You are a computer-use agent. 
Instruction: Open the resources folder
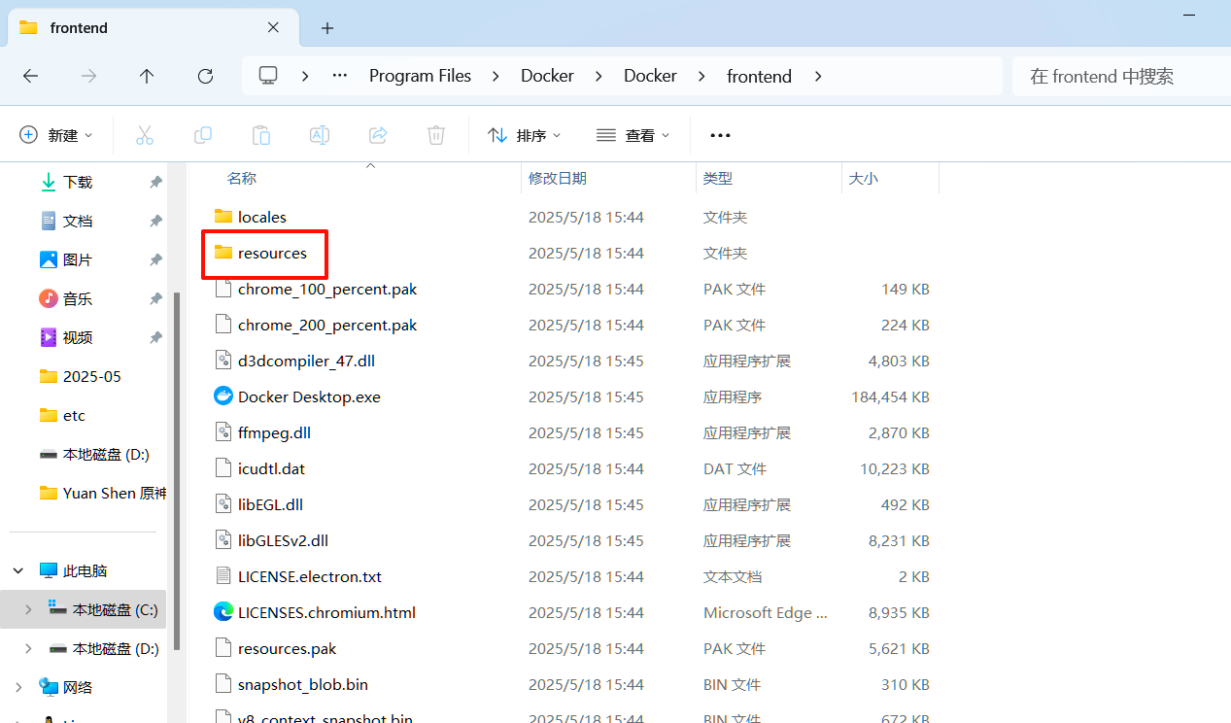pyautogui.click(x=272, y=253)
